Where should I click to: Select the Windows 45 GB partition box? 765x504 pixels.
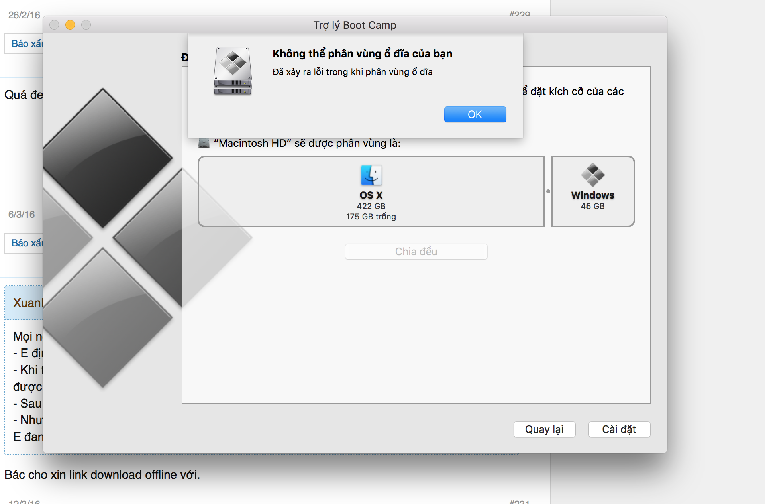coord(593,191)
